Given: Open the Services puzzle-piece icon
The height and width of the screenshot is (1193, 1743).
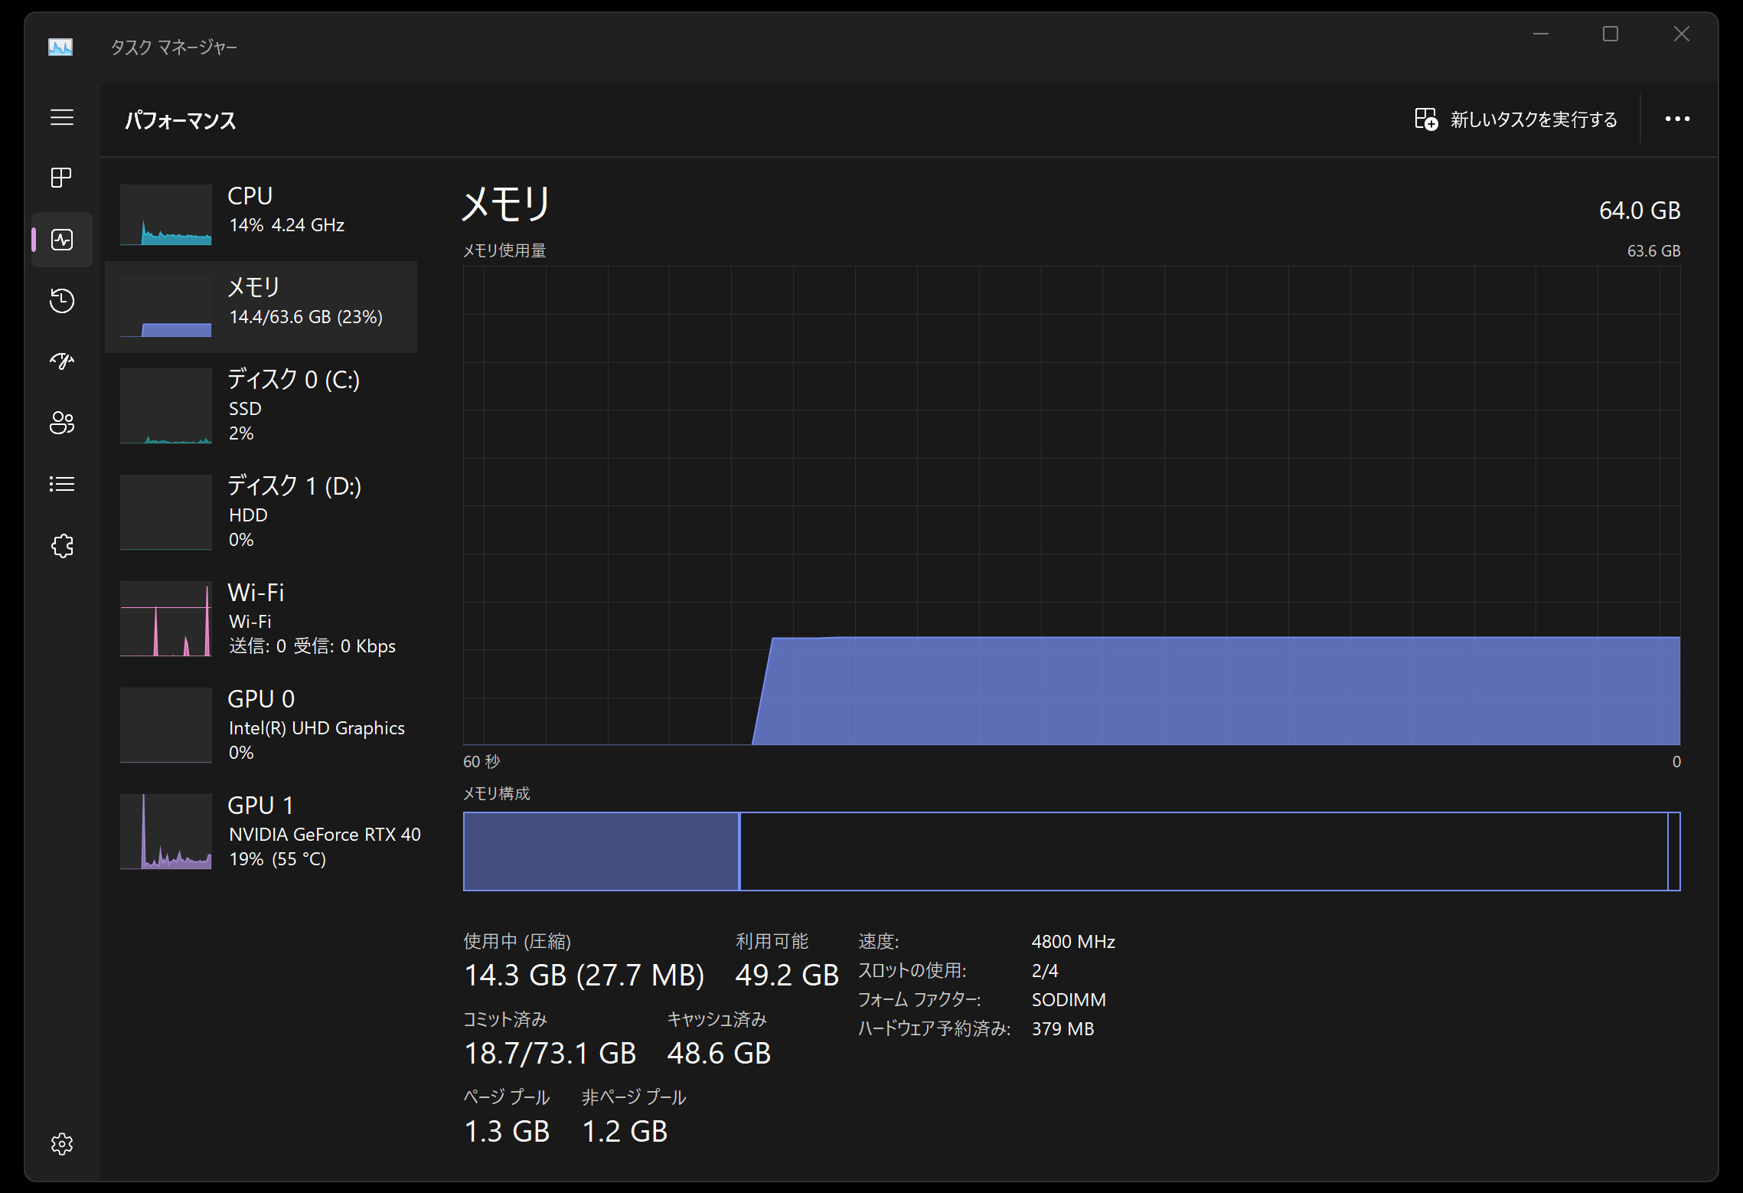Looking at the screenshot, I should pyautogui.click(x=62, y=546).
